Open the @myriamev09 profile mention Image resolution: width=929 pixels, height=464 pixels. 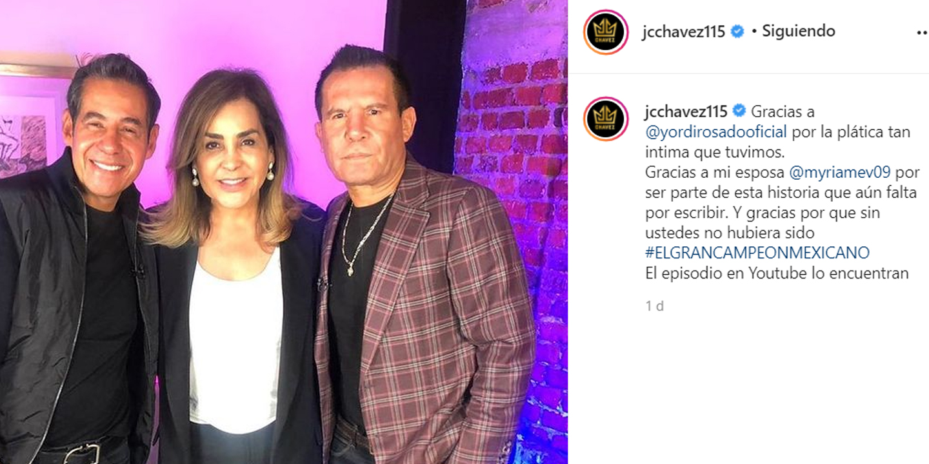coord(839,173)
